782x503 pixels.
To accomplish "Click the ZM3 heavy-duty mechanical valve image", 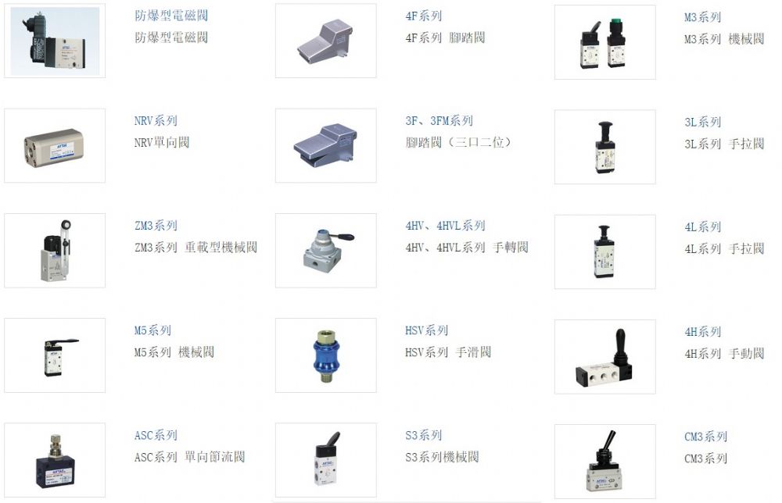I will 55,251.
